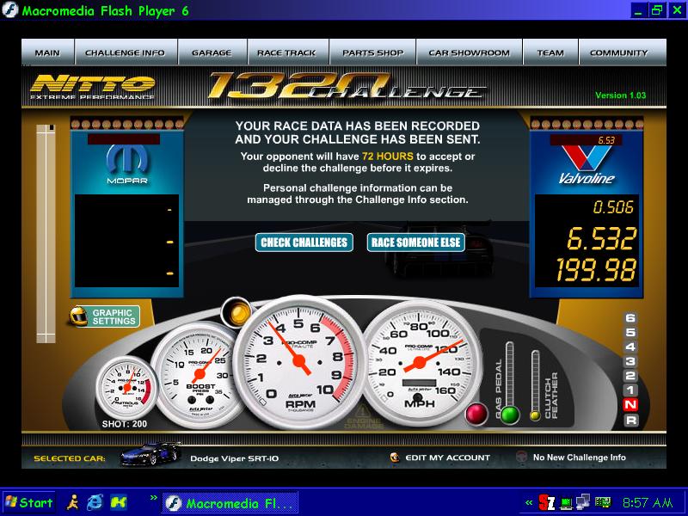Select gear 5 on the shifter
The width and height of the screenshot is (688, 516).
point(630,333)
